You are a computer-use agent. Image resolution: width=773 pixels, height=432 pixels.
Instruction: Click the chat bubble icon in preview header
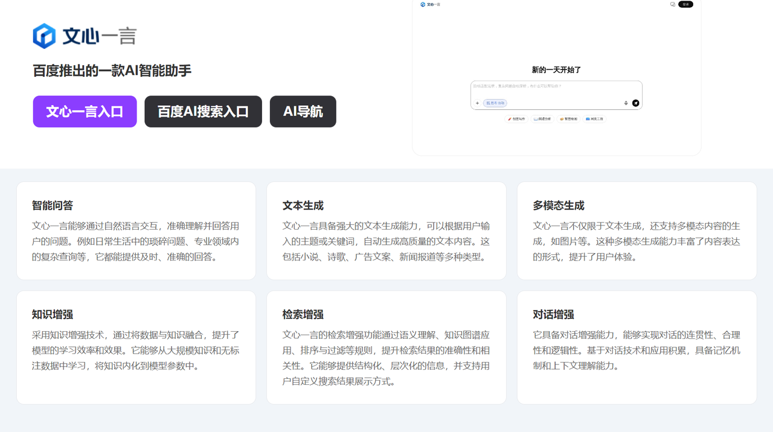tap(673, 4)
